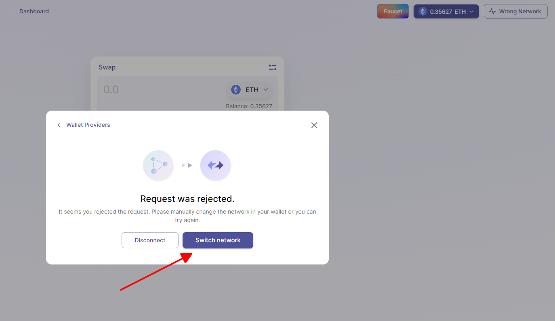Open the Dashboard link

point(34,11)
